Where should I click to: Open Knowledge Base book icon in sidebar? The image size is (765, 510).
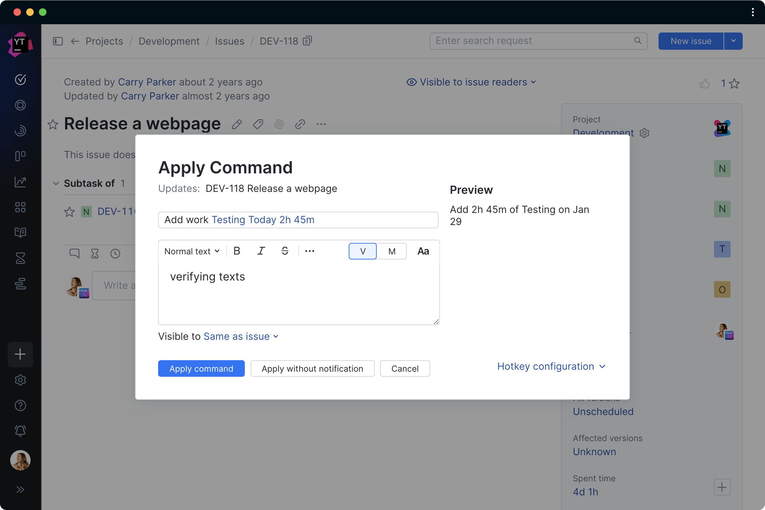click(x=20, y=233)
